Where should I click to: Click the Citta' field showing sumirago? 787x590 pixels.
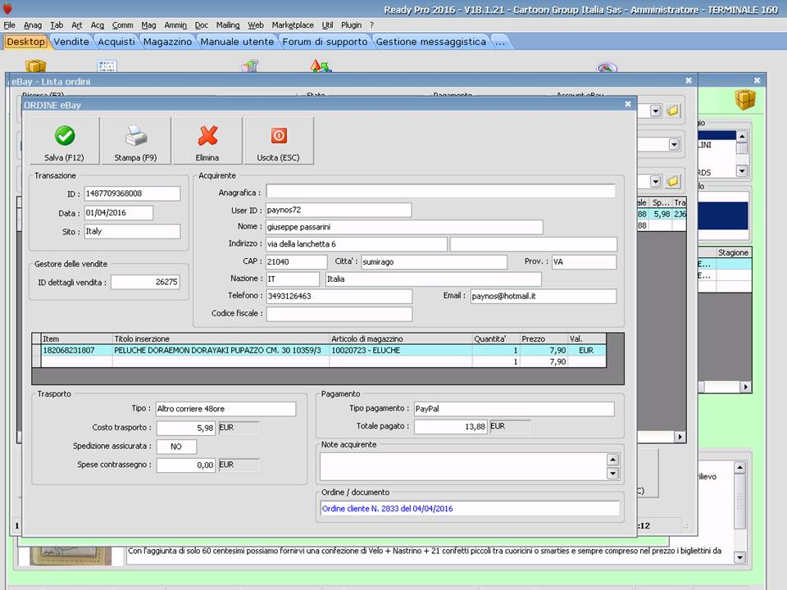pyautogui.click(x=434, y=262)
